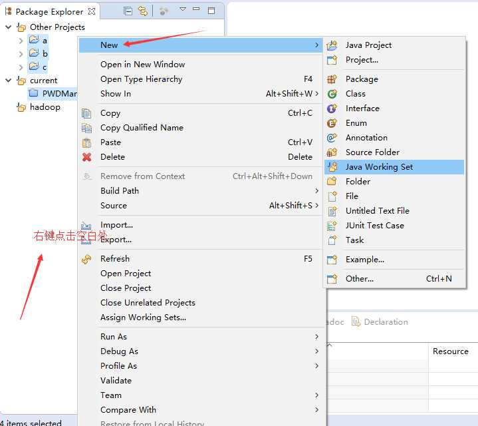Viewport: 478px width, 426px height.
Task: Click the Annotation @ icon
Action: pyautogui.click(x=332, y=138)
